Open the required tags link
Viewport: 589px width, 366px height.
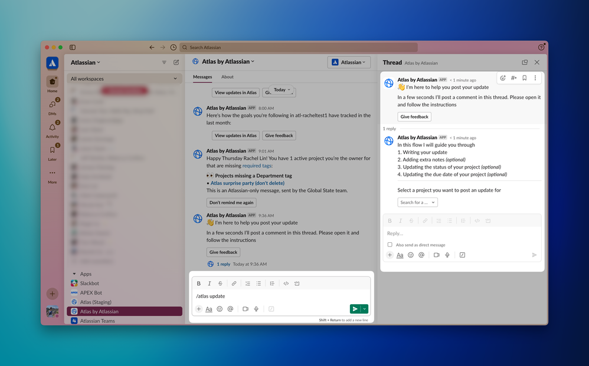257,166
